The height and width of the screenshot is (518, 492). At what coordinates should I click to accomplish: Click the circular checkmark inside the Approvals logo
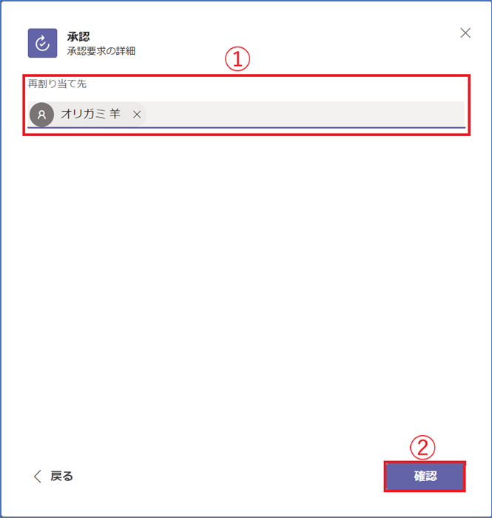pos(42,43)
